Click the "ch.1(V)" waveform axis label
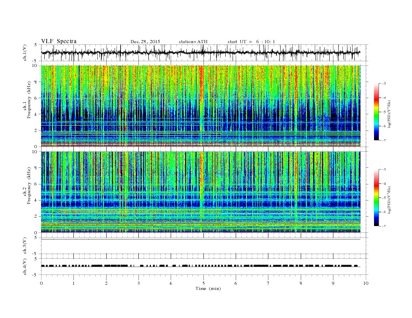Screen dimensions: 412x318 click(x=25, y=53)
